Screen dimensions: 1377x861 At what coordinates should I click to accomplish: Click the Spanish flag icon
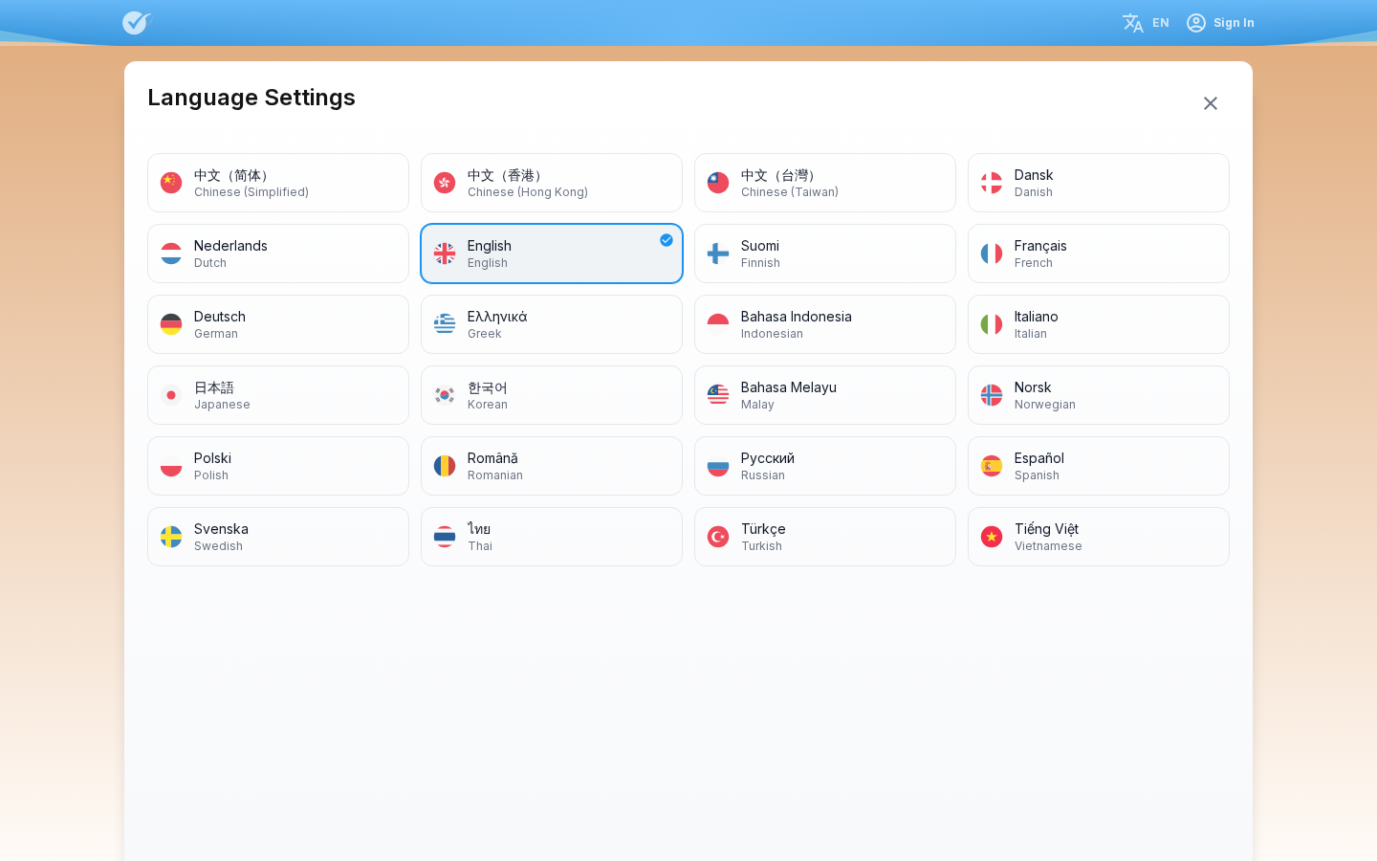click(992, 466)
